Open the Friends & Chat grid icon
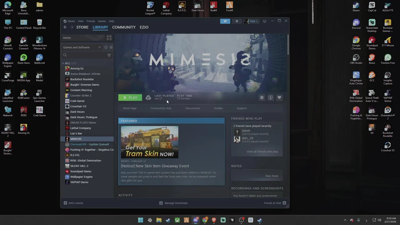Viewport: 400px width, 225px height. 284,203
